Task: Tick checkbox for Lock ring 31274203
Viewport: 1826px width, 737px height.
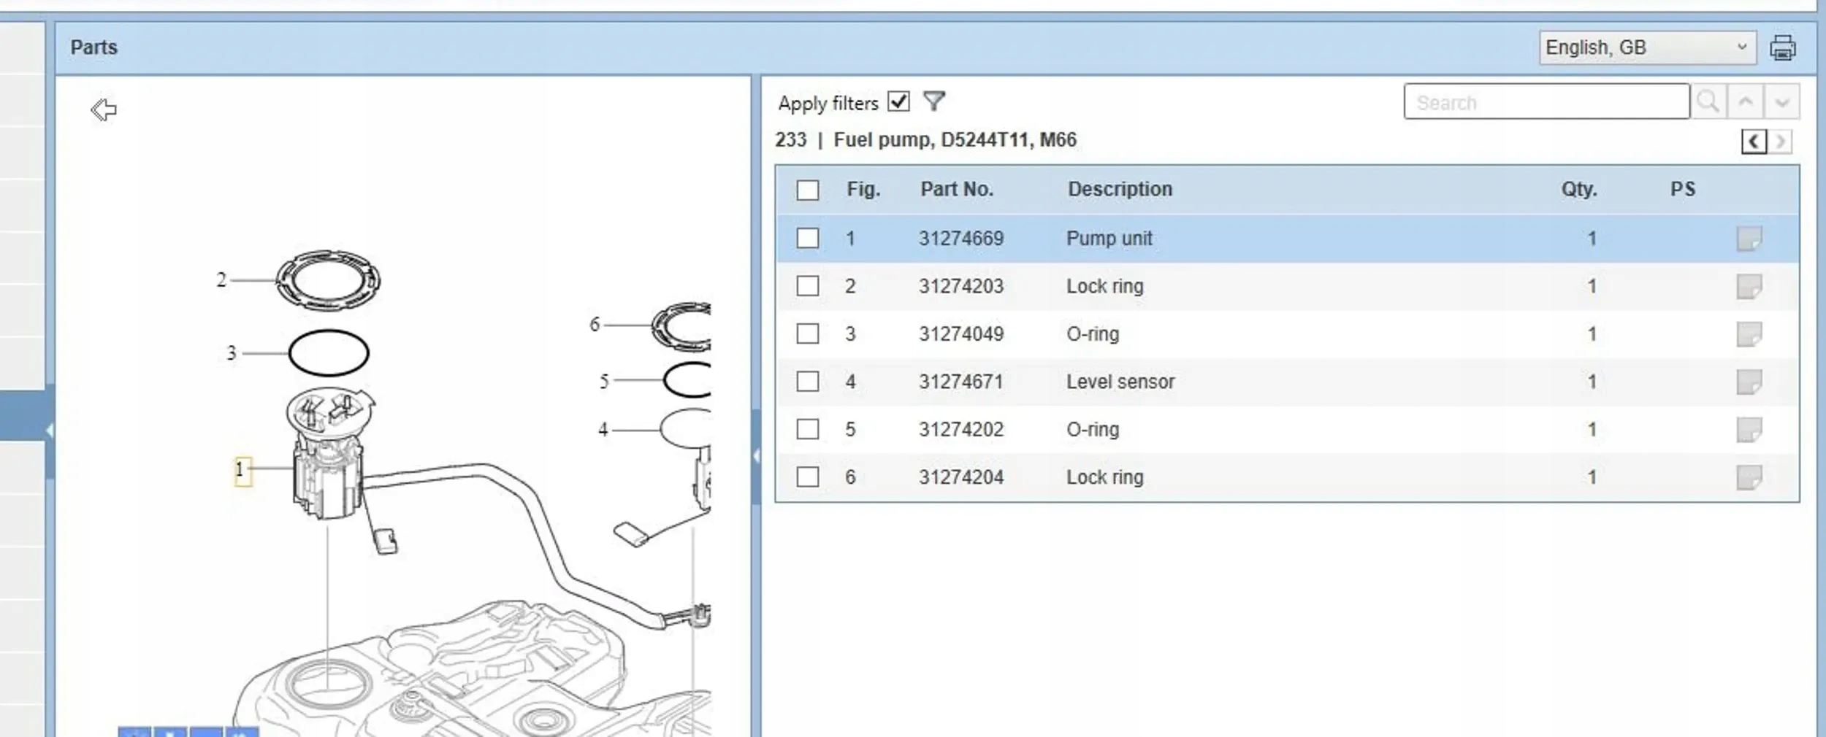Action: (x=807, y=286)
